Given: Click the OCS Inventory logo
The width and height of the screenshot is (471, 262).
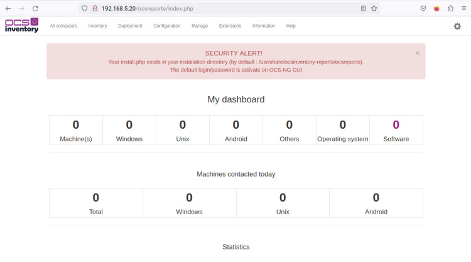Looking at the screenshot, I should pos(22,26).
